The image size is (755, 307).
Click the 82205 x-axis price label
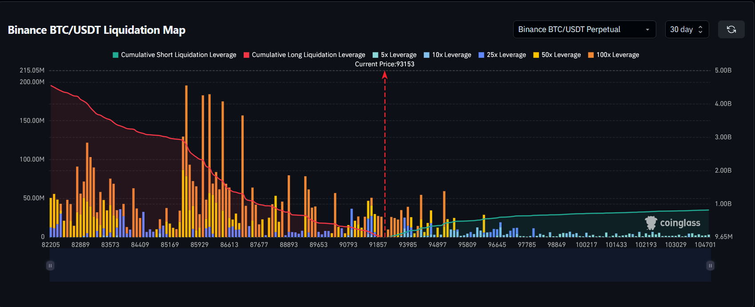(x=51, y=245)
